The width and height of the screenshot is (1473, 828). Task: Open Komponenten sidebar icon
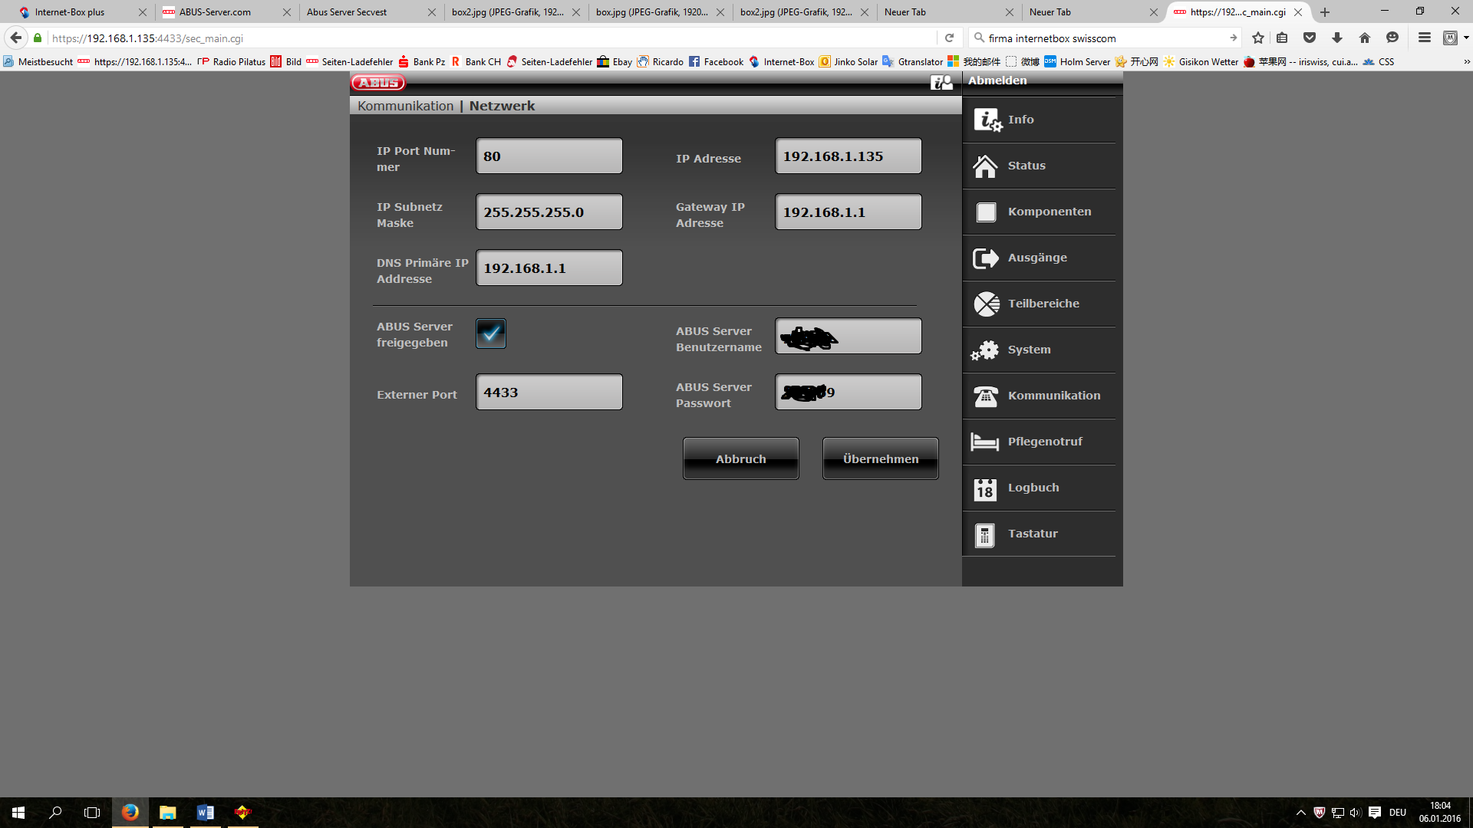coord(986,212)
